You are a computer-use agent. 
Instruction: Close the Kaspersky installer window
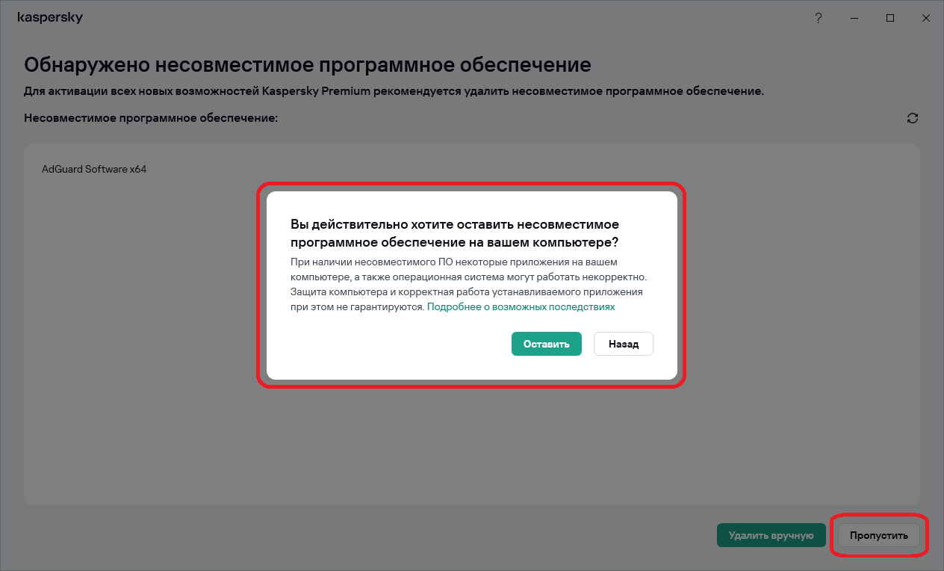click(926, 18)
